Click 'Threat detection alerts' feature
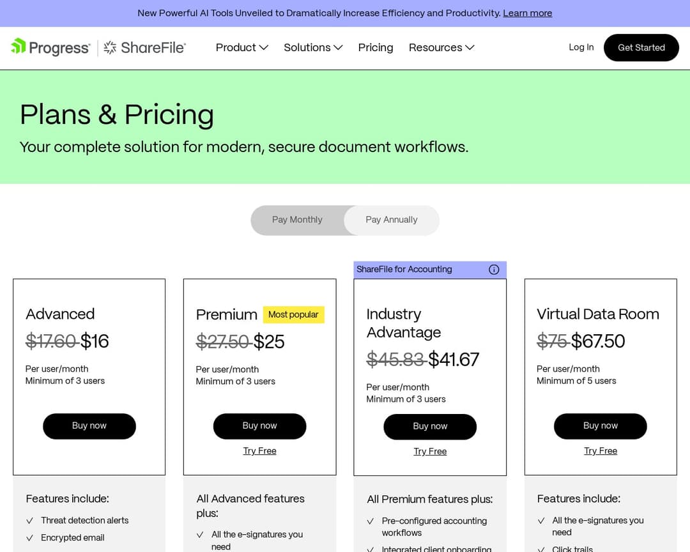 point(84,520)
